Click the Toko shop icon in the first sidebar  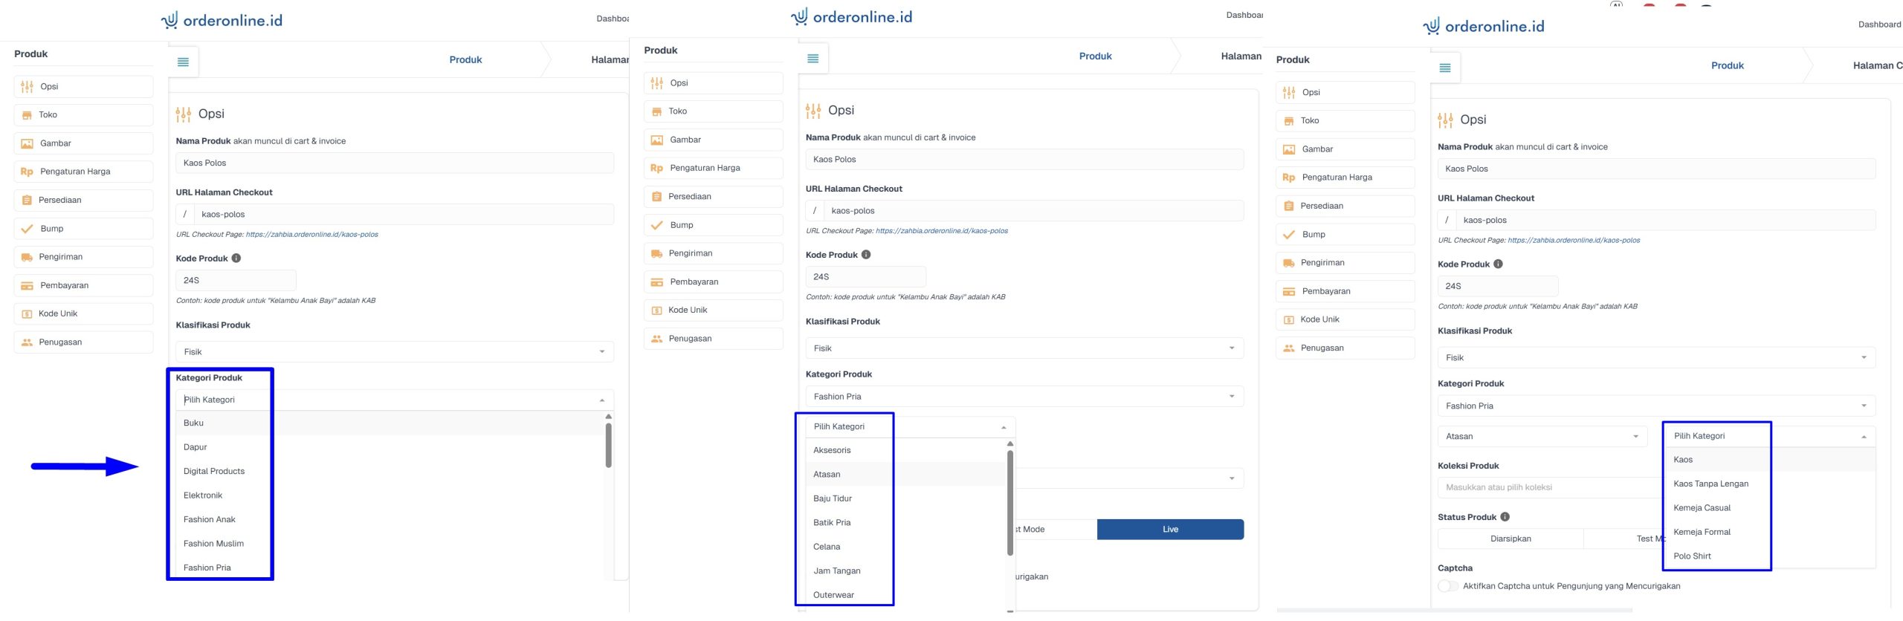pyautogui.click(x=27, y=115)
